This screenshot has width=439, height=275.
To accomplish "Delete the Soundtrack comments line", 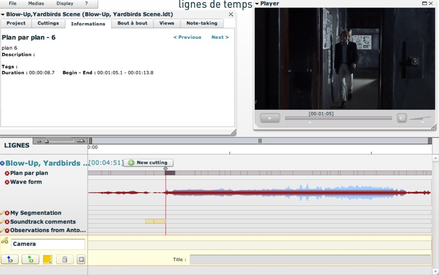I will [7, 222].
